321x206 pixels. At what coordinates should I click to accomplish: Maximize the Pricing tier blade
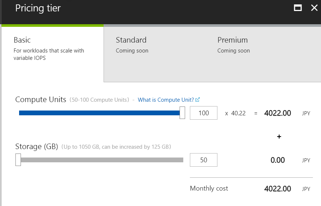click(297, 8)
